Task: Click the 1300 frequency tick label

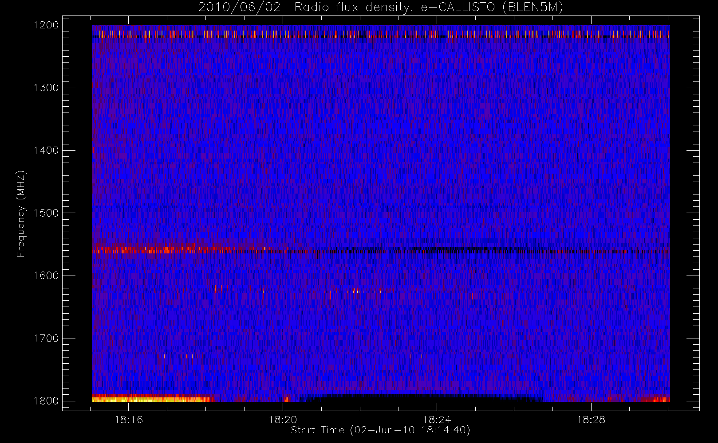Action: [46, 88]
